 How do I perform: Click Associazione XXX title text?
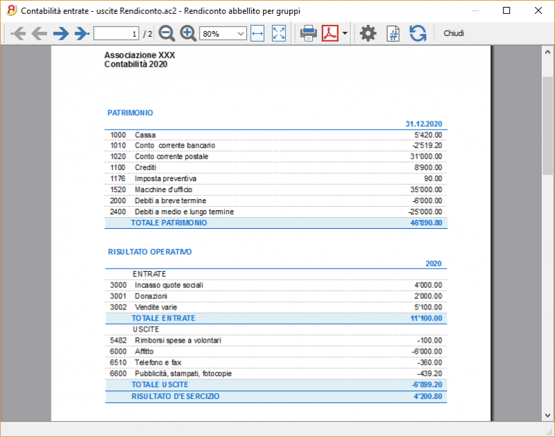[139, 55]
